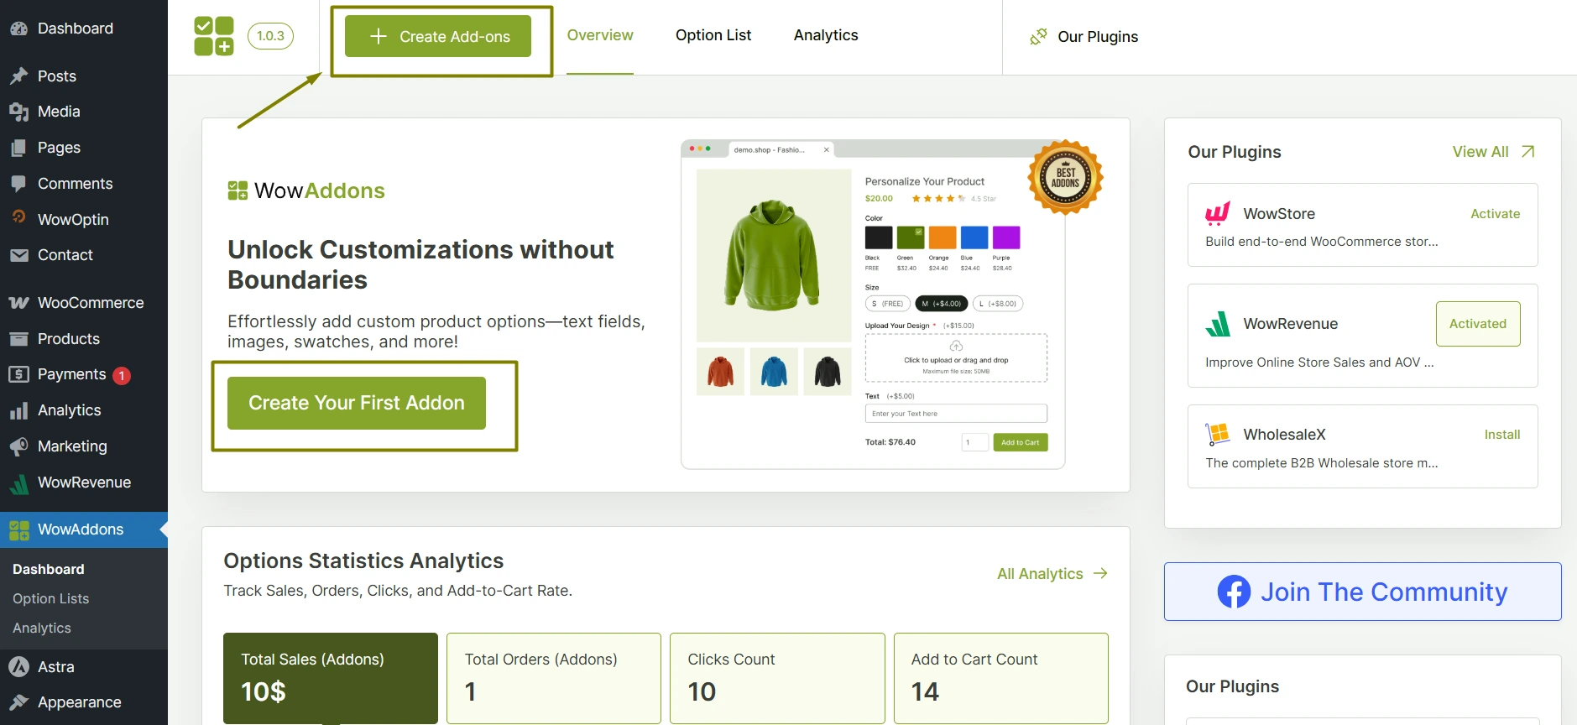Screen dimensions: 1577x725
Task: Click the Facebook icon in Join The Community
Action: pos(1234,592)
